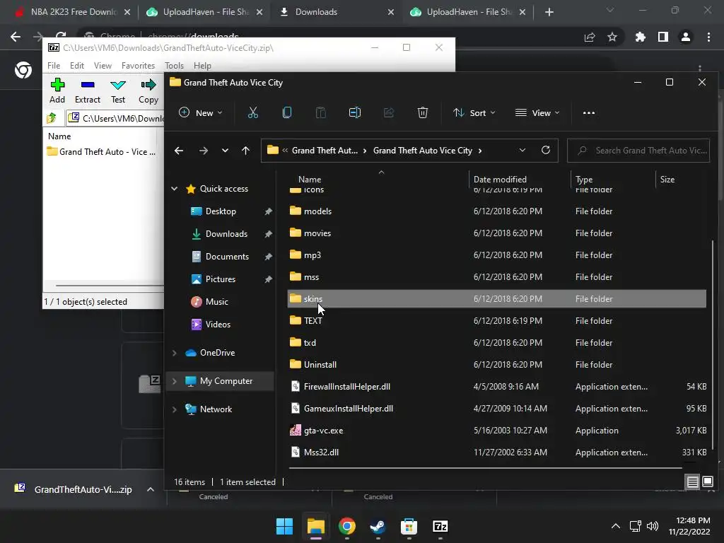
Task: Open Downloads in Quick access
Action: (226, 233)
